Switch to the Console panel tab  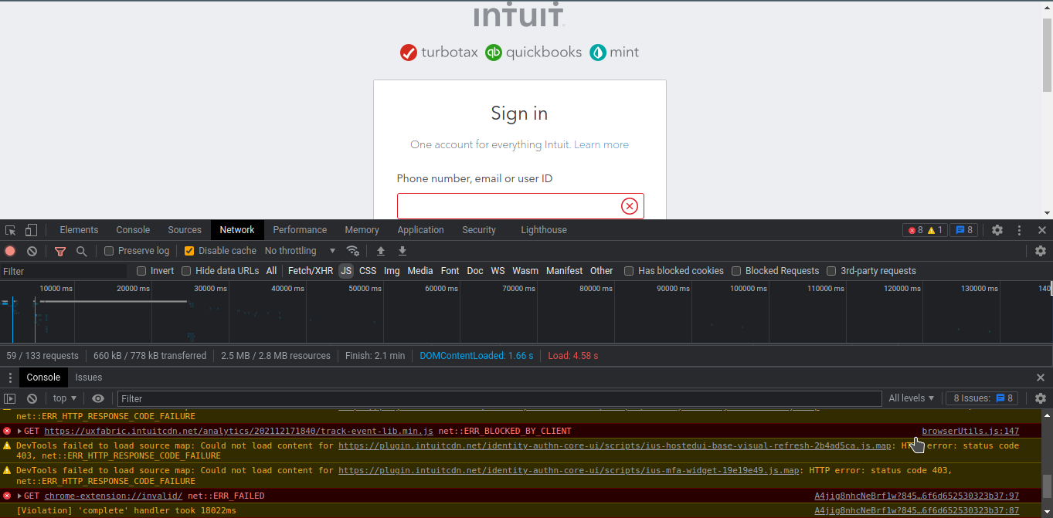pyautogui.click(x=133, y=230)
